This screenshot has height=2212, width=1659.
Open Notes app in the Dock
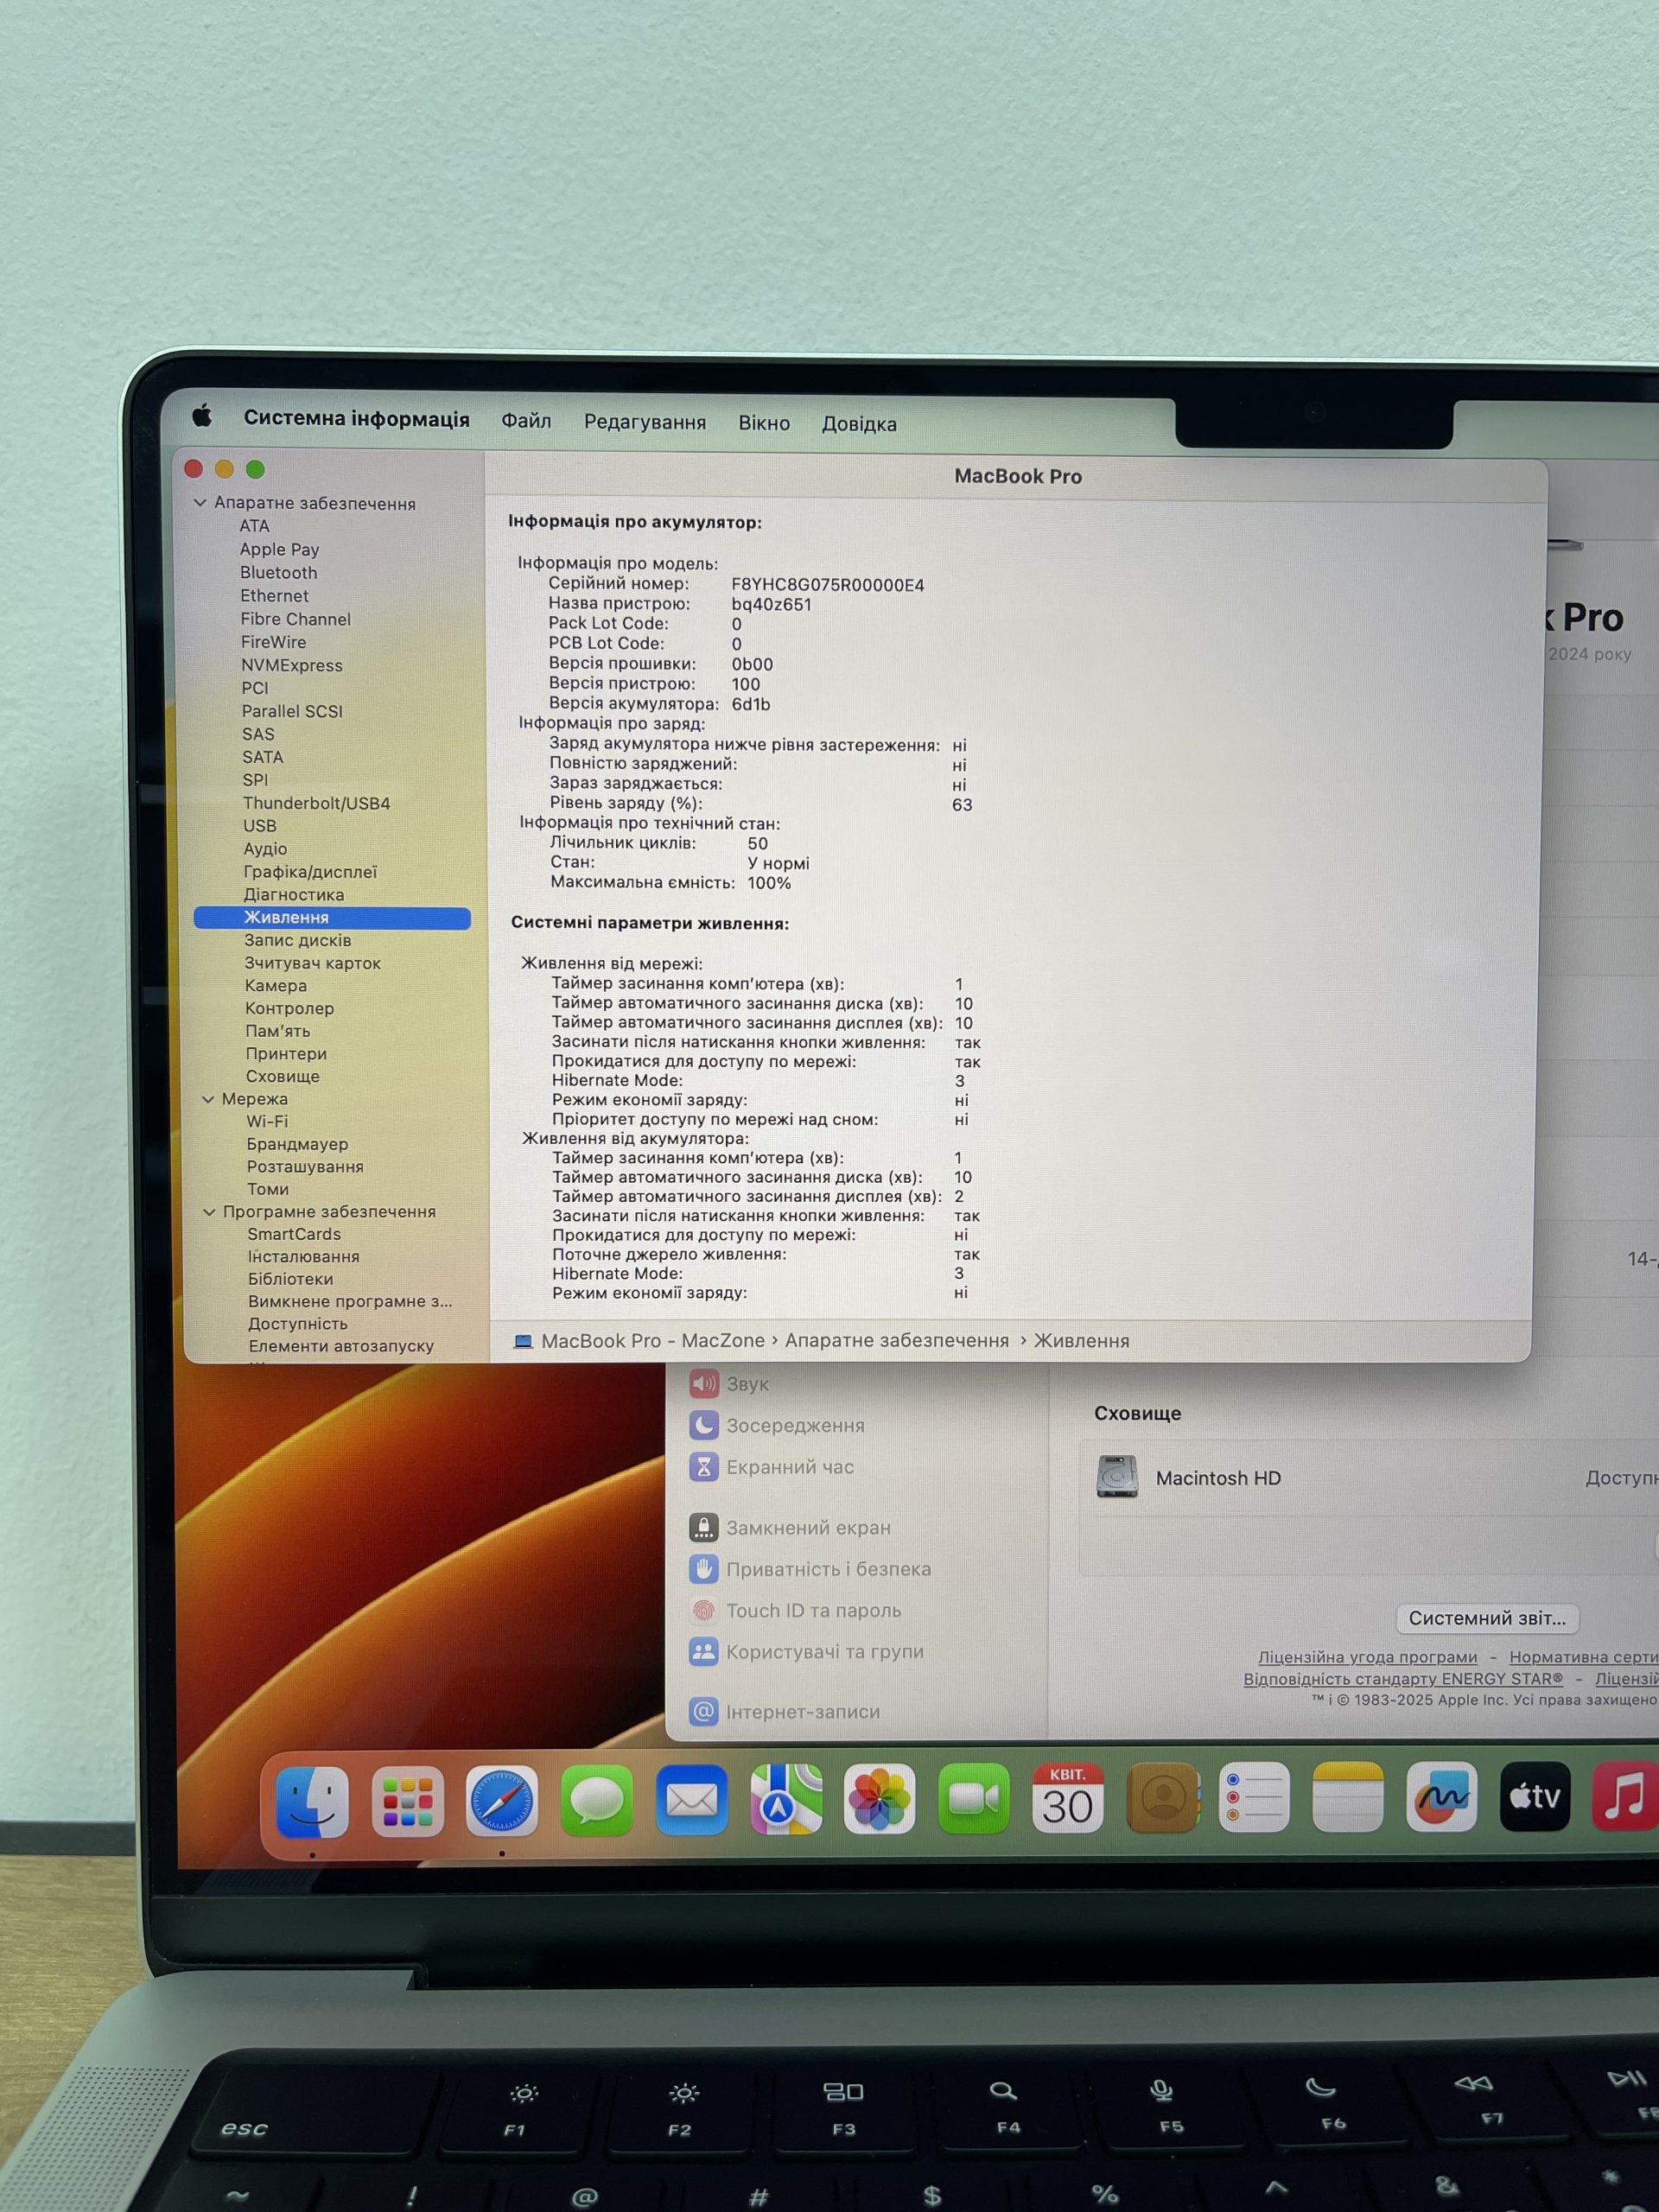coord(1347,1796)
